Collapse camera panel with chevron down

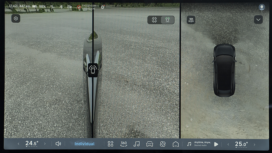pos(258,20)
